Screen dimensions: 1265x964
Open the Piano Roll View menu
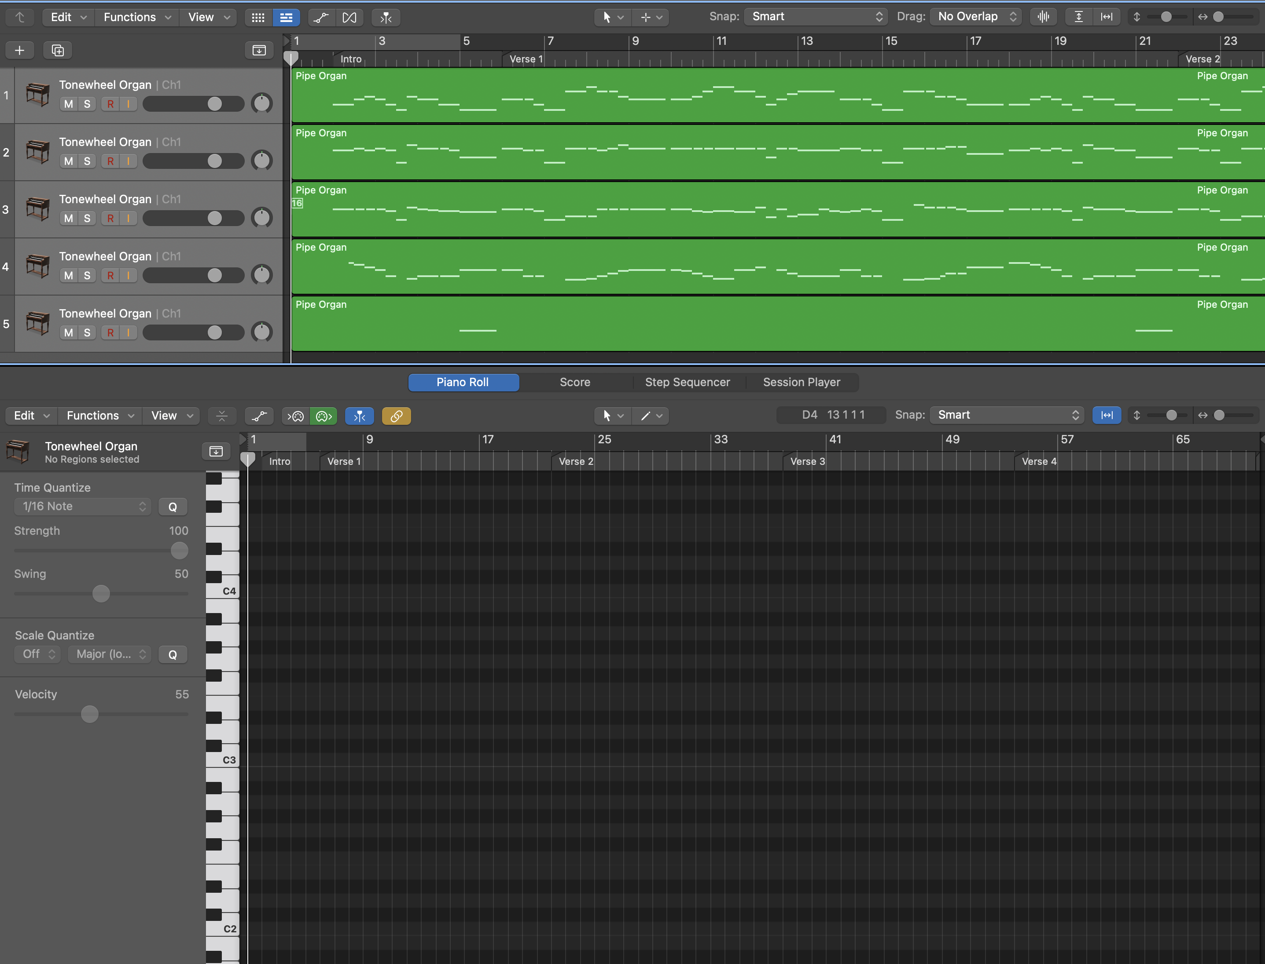[172, 416]
